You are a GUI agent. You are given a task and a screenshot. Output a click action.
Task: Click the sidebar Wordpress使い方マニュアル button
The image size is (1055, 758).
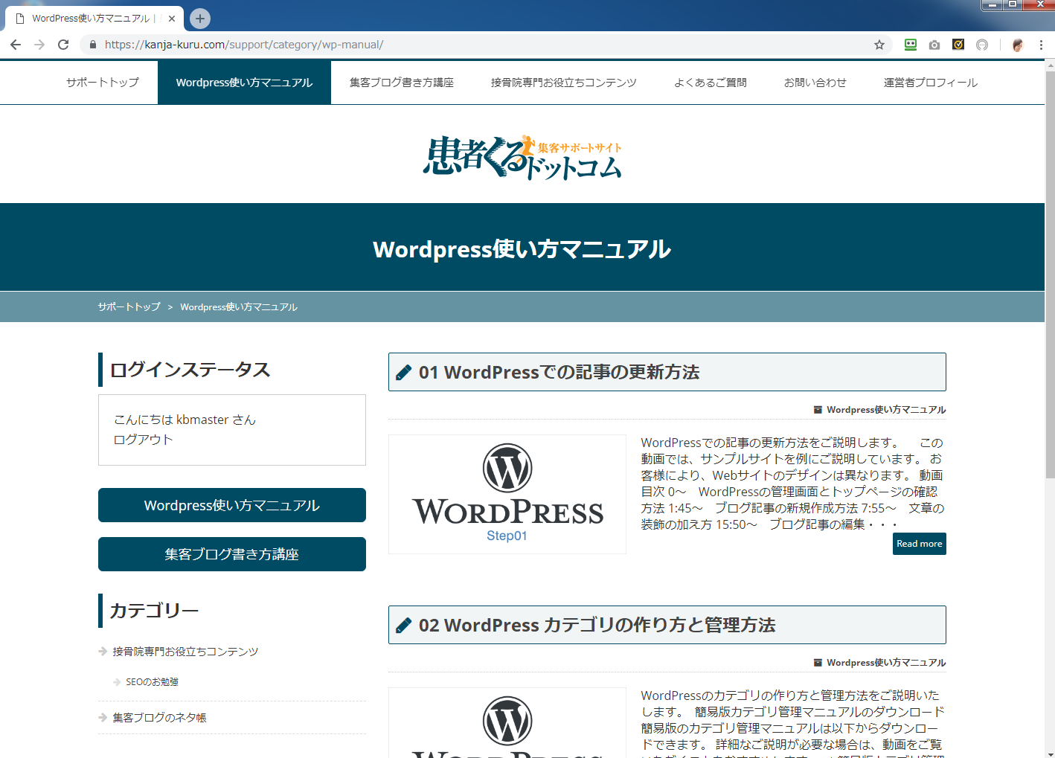coord(232,505)
